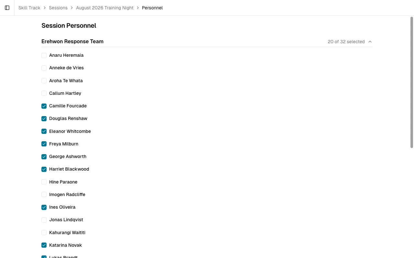414x258 pixels.
Task: Click the Session Personnel title
Action: (x=69, y=25)
